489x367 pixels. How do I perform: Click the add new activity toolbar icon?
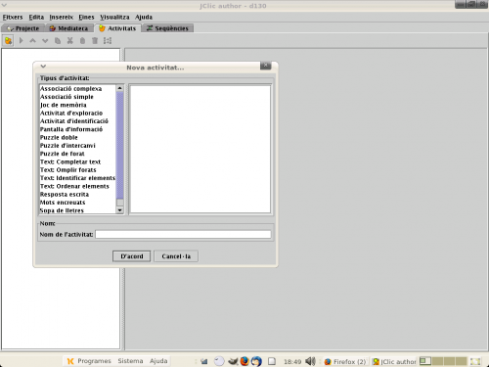coord(8,41)
